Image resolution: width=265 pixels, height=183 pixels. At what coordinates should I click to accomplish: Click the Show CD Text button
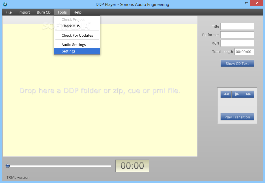tap(237, 63)
